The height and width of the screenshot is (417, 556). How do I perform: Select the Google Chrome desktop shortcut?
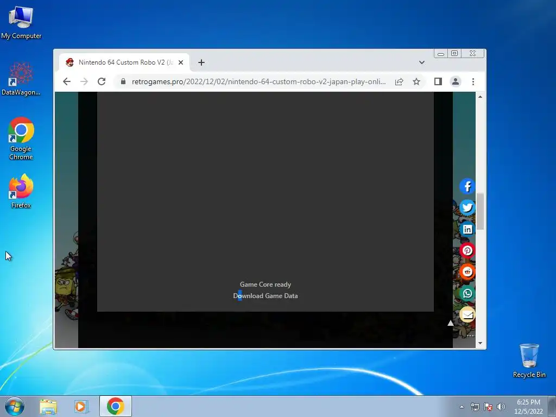point(21,138)
